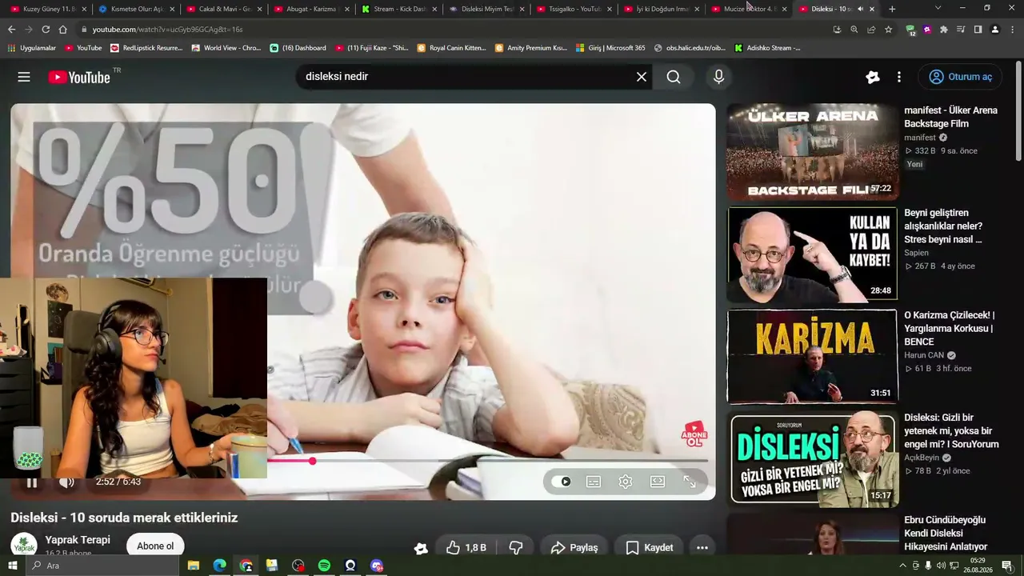Bookmark this page with the star icon

(888, 30)
